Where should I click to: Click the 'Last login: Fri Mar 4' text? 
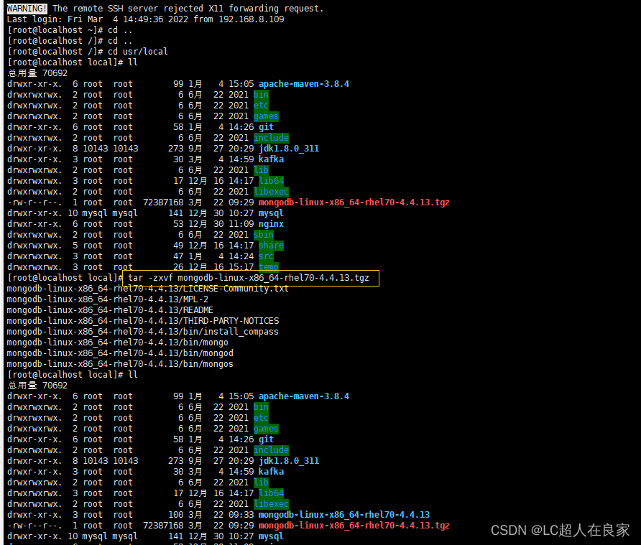coord(63,19)
